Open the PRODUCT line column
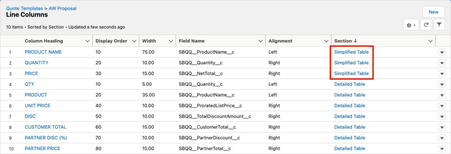This screenshot has width=451, height=154. click(36, 95)
